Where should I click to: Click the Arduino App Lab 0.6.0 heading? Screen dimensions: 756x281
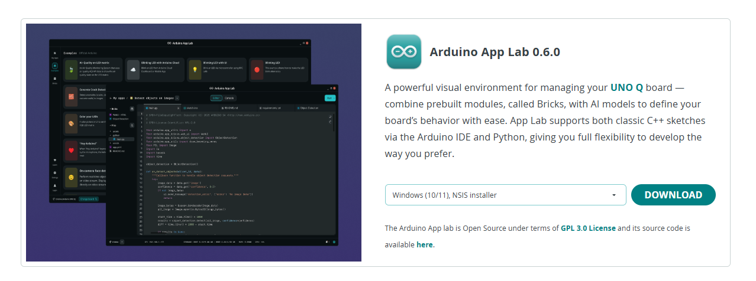(495, 52)
